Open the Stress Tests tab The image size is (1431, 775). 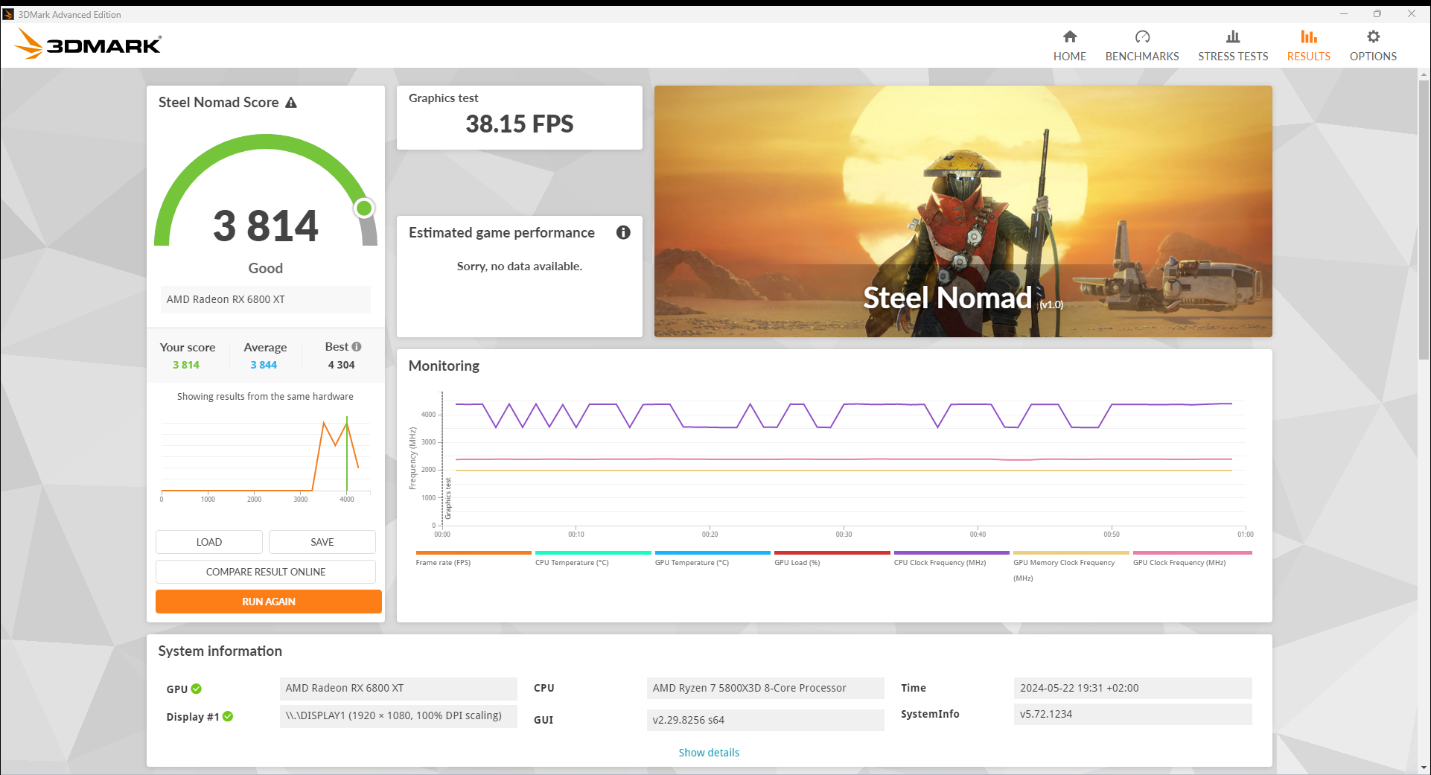(x=1233, y=45)
